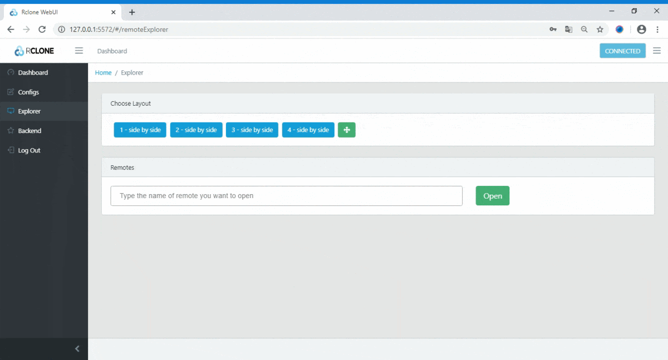
Task: Click the green Open button
Action: point(493,196)
